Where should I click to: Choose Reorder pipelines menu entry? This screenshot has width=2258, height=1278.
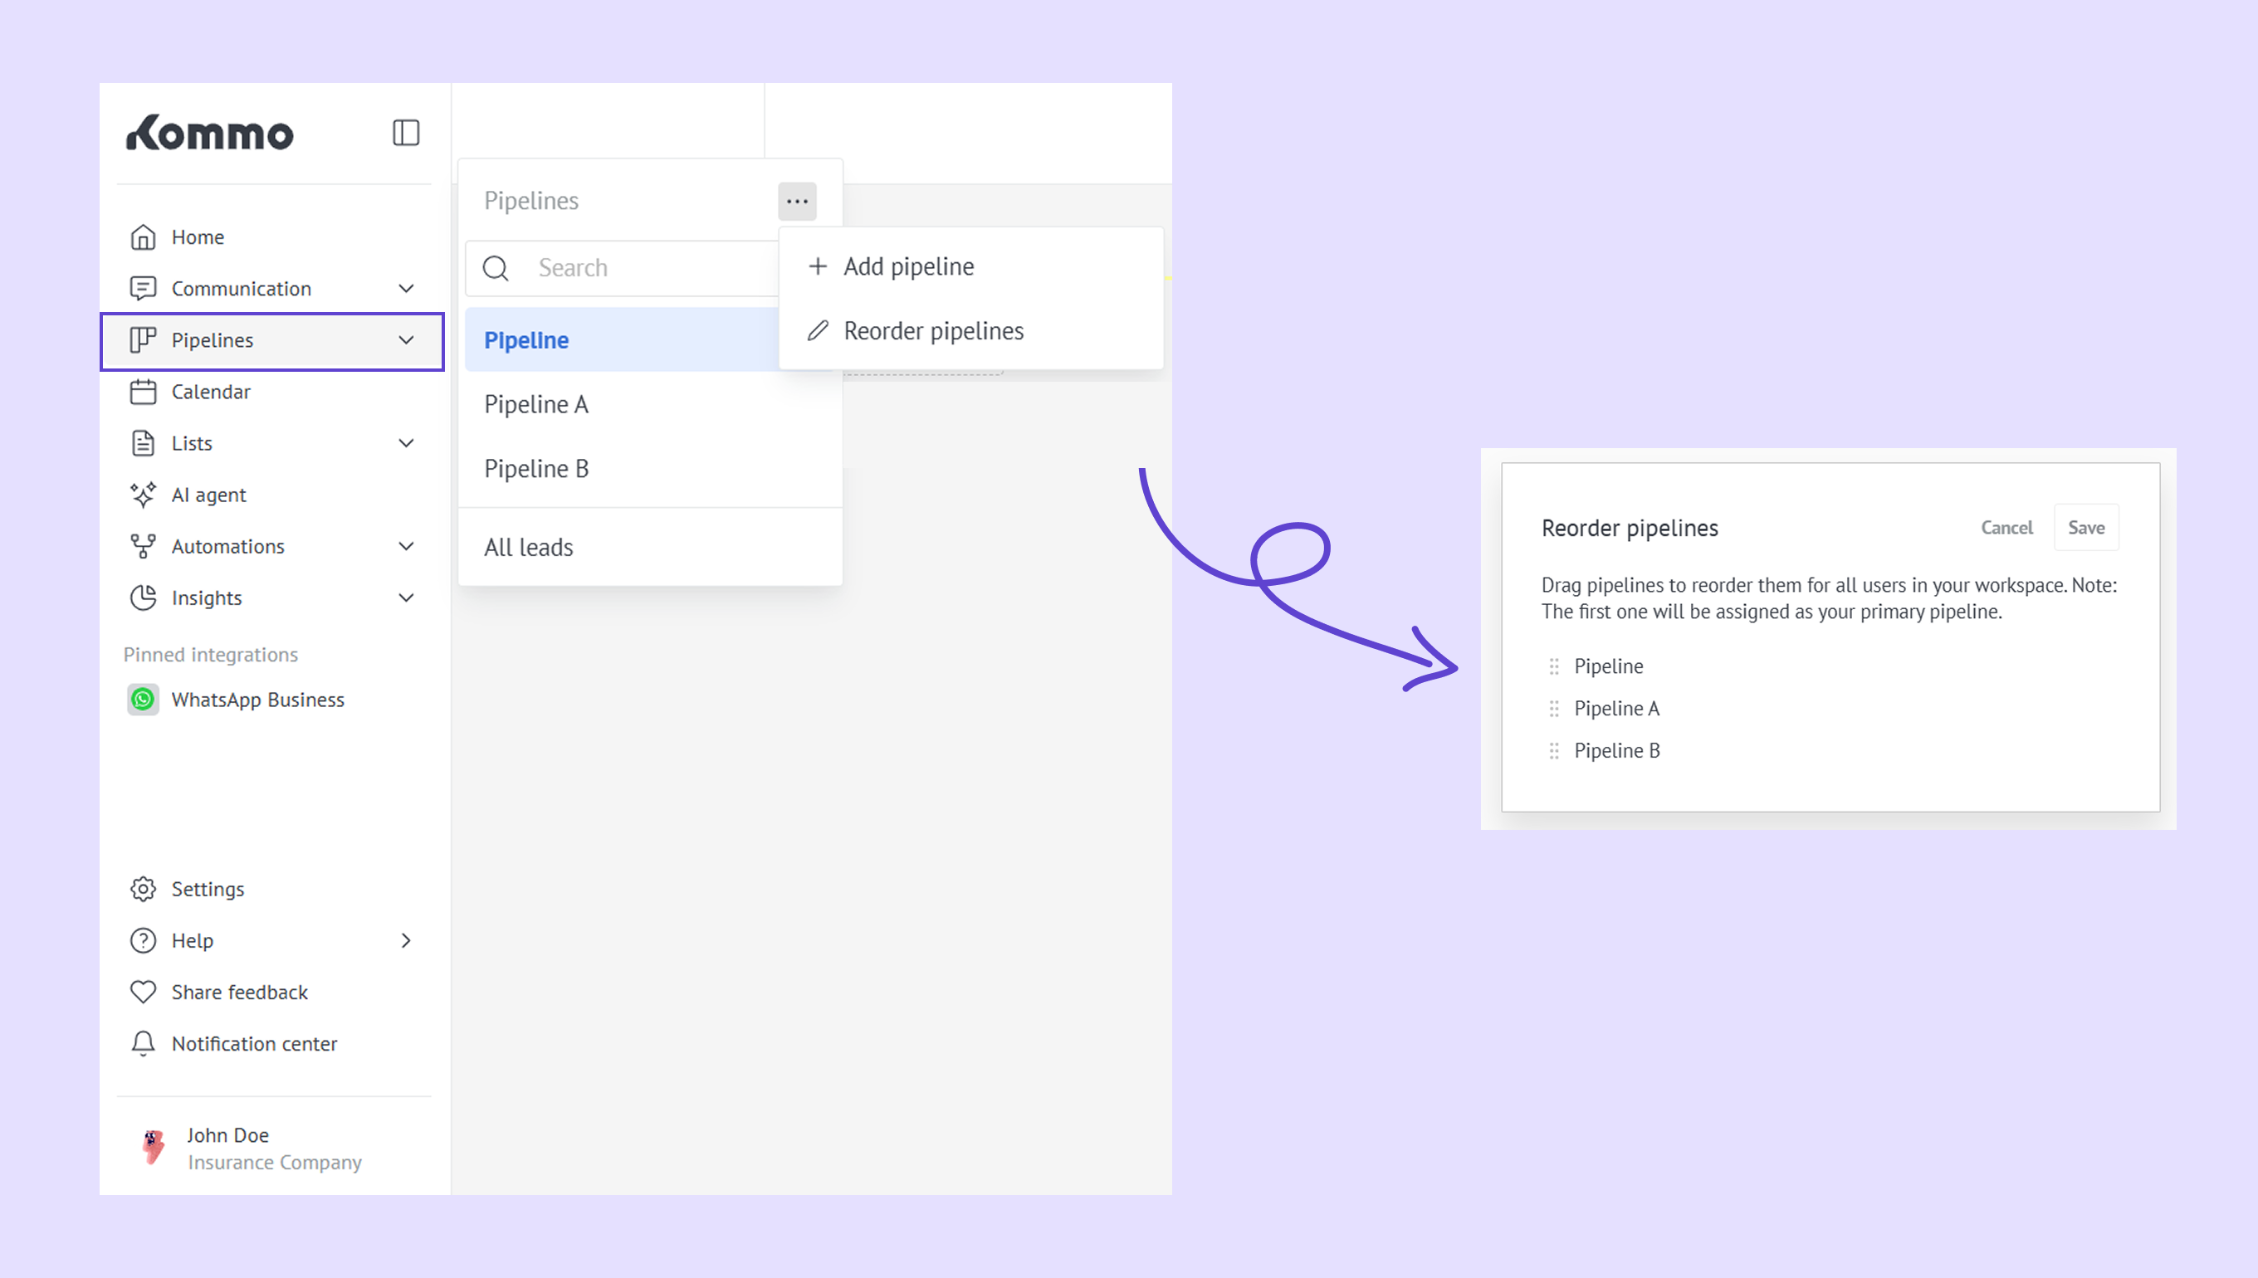coord(932,331)
